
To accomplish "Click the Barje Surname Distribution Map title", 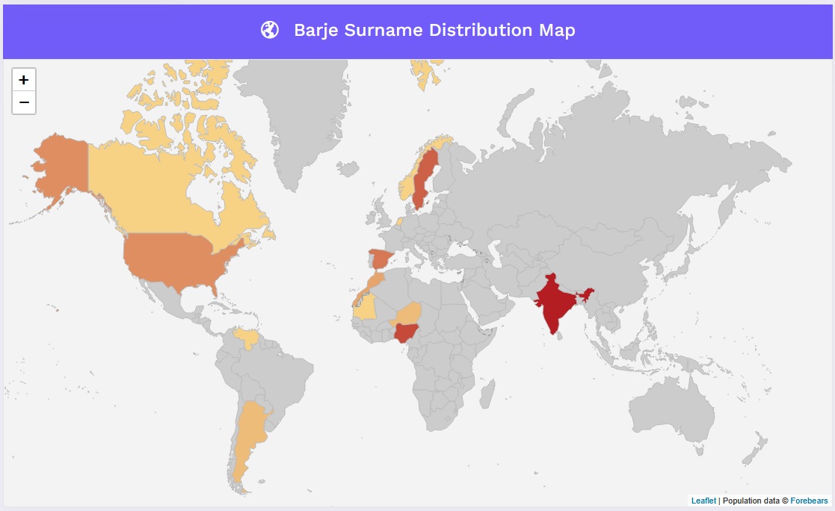I will (x=434, y=30).
